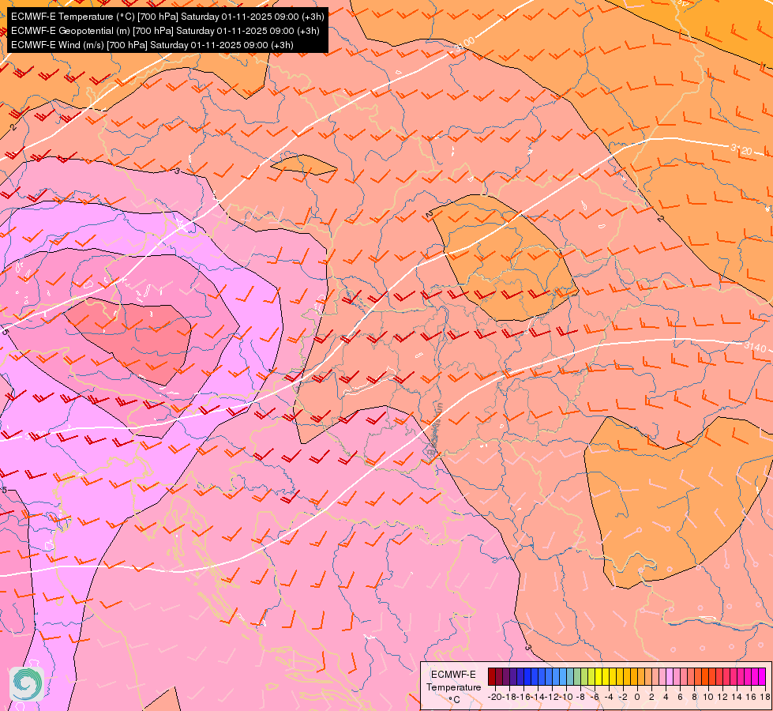The image size is (773, 711).
Task: Click the magenta 18 legend swatch
Action: 762,676
